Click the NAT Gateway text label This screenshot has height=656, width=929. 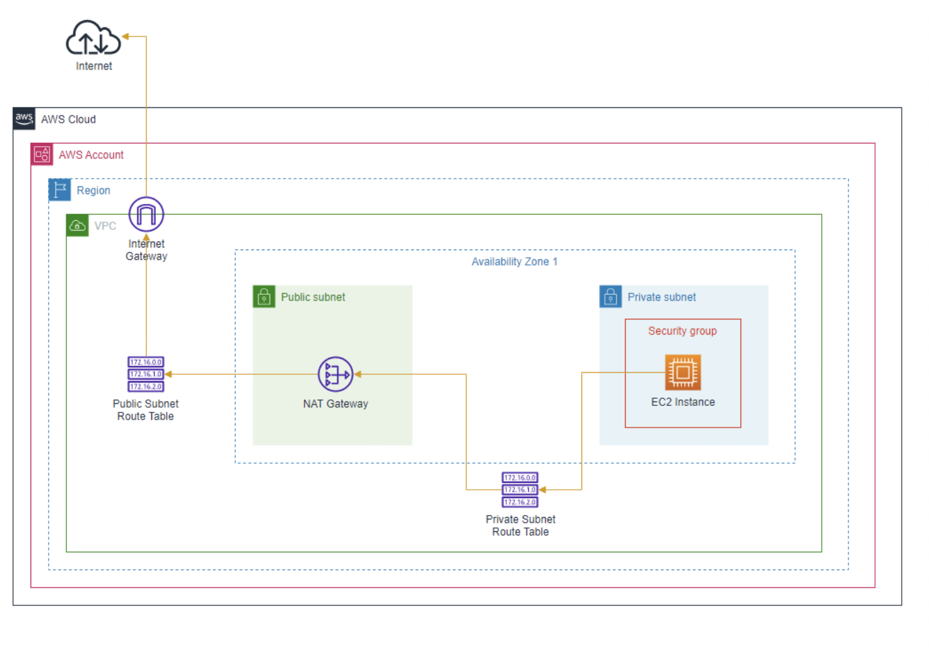[335, 404]
